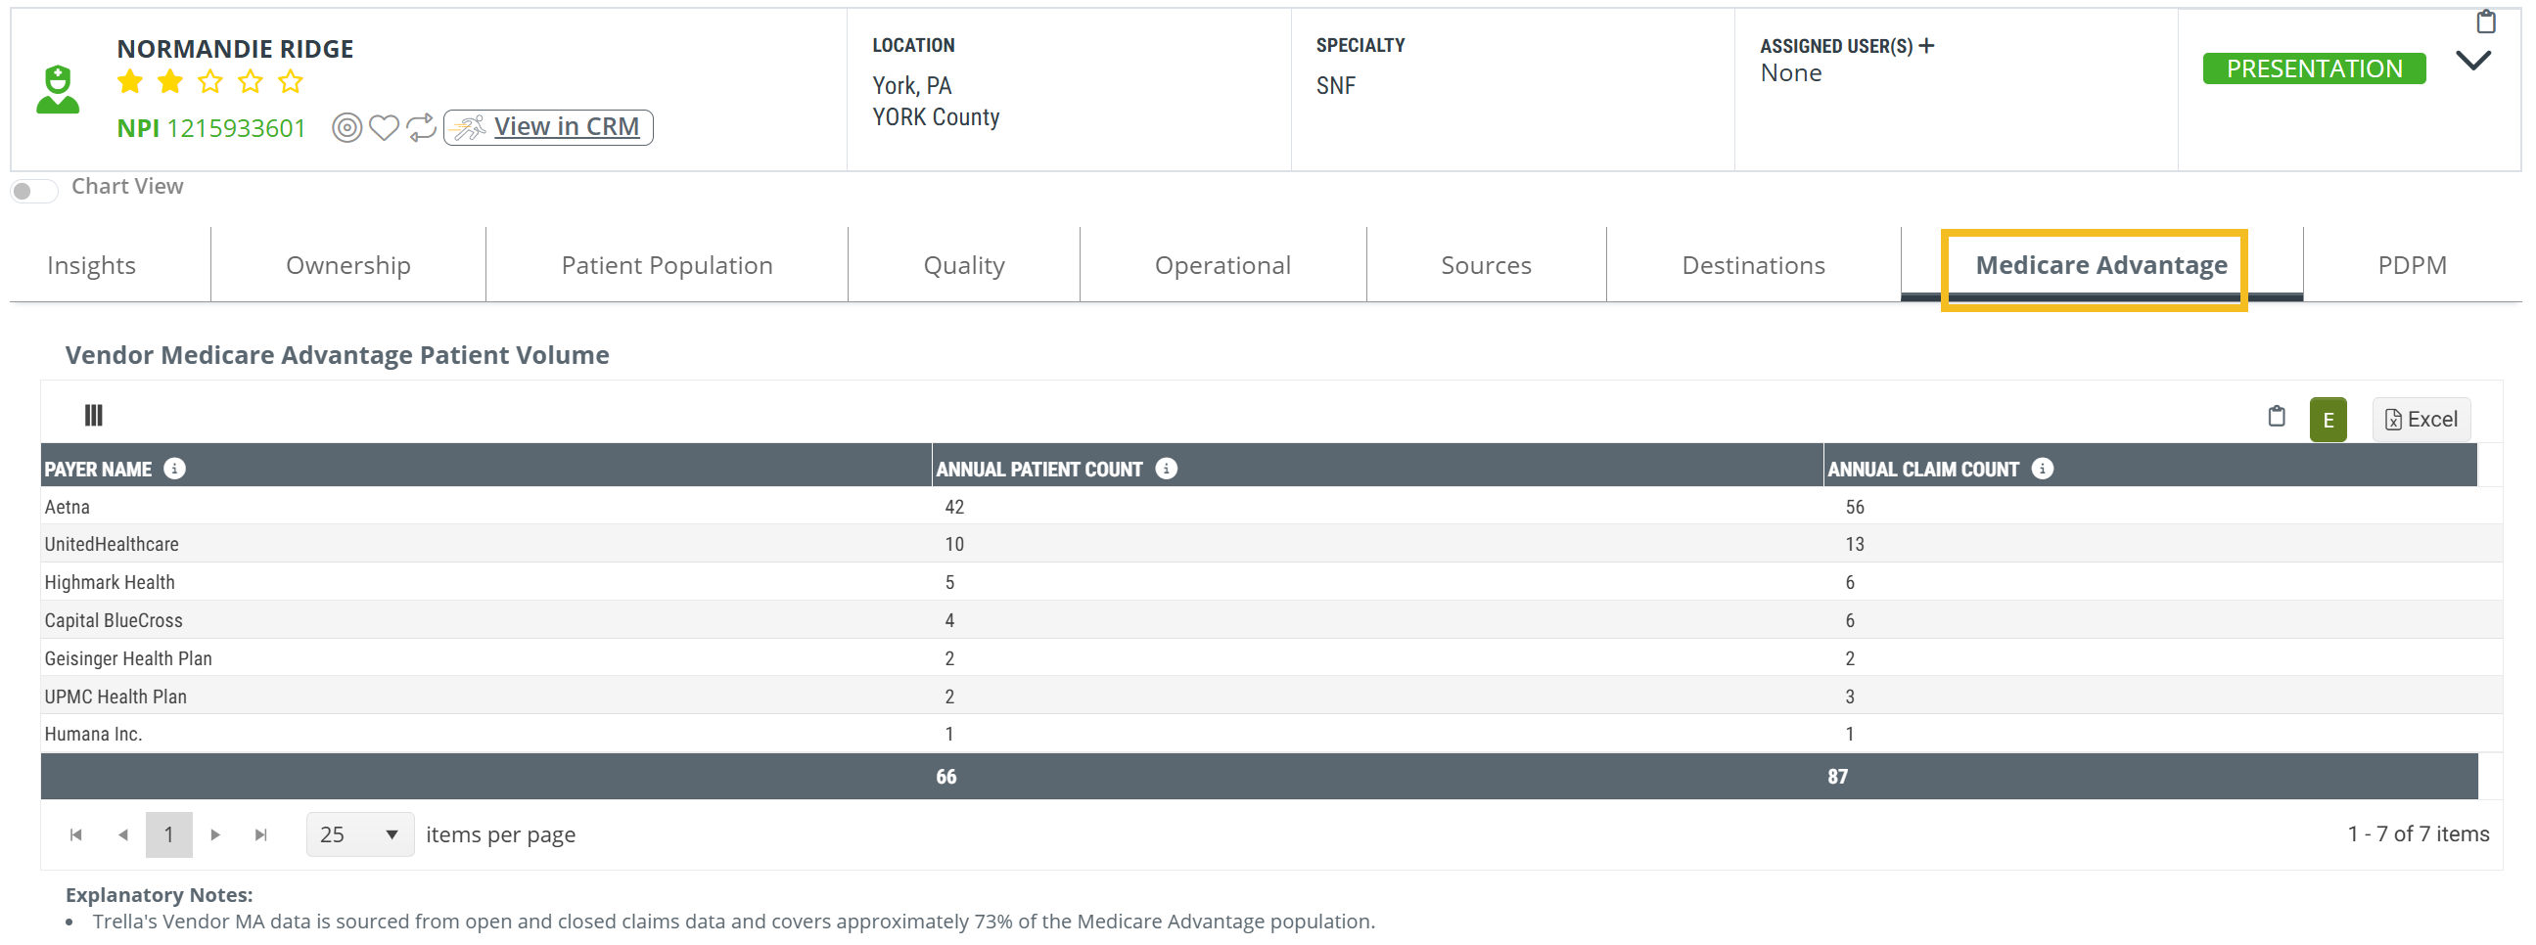This screenshot has height=945, width=2536.
Task: Click the PRESENTATION button
Action: pyautogui.click(x=2314, y=67)
